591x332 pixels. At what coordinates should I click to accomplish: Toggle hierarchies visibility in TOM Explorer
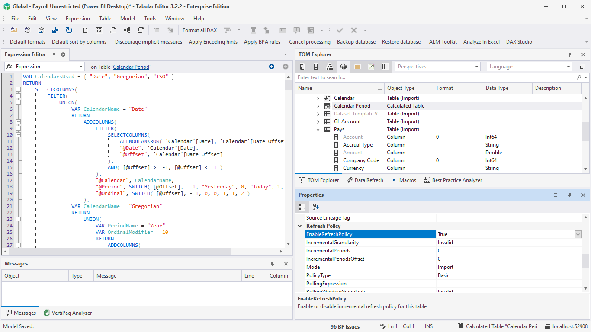330,67
